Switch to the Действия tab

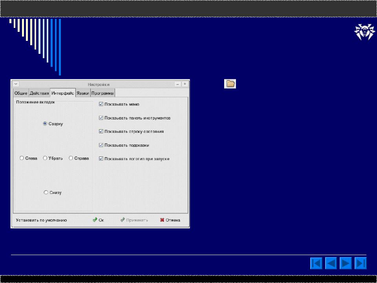(x=39, y=93)
